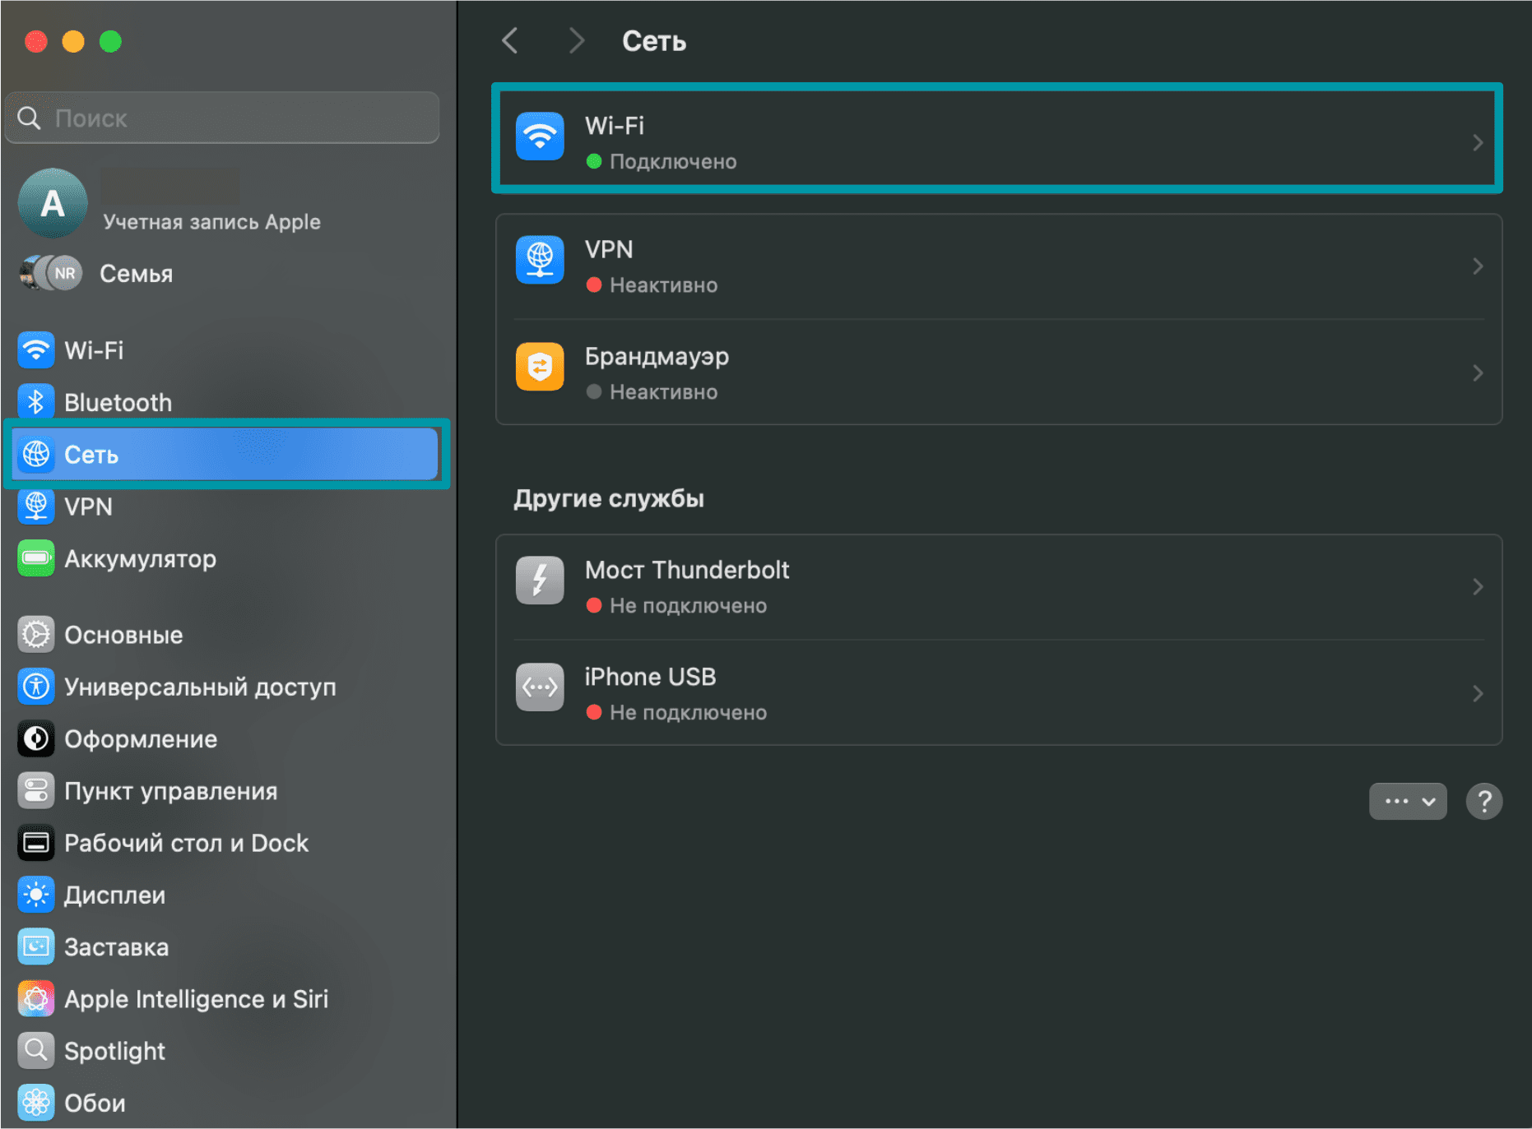Open the Обои wallpaper icon
Image resolution: width=1532 pixels, height=1129 pixels.
[35, 1103]
